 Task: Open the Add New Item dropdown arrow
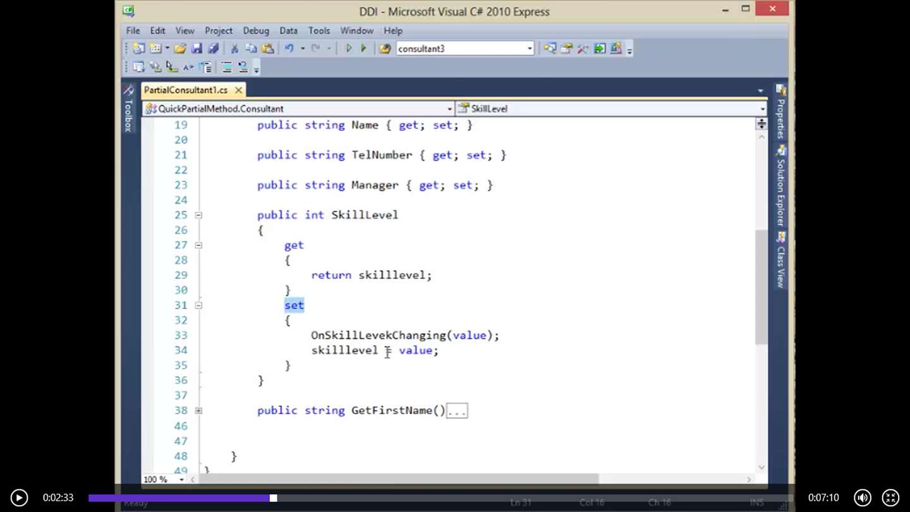tap(167, 49)
